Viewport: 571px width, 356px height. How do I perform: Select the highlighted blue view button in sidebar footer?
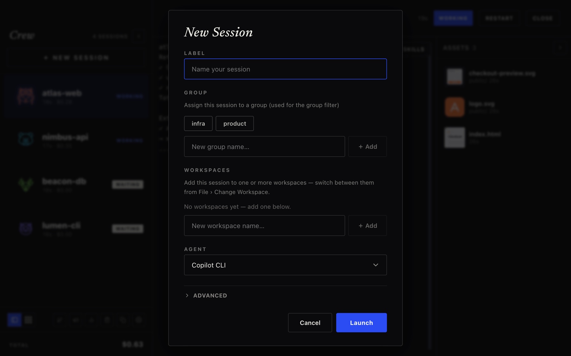[15, 320]
